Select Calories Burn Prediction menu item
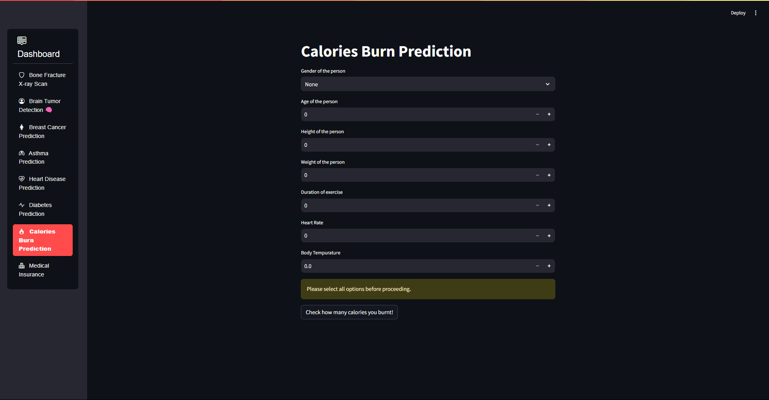The width and height of the screenshot is (769, 400). tap(43, 240)
